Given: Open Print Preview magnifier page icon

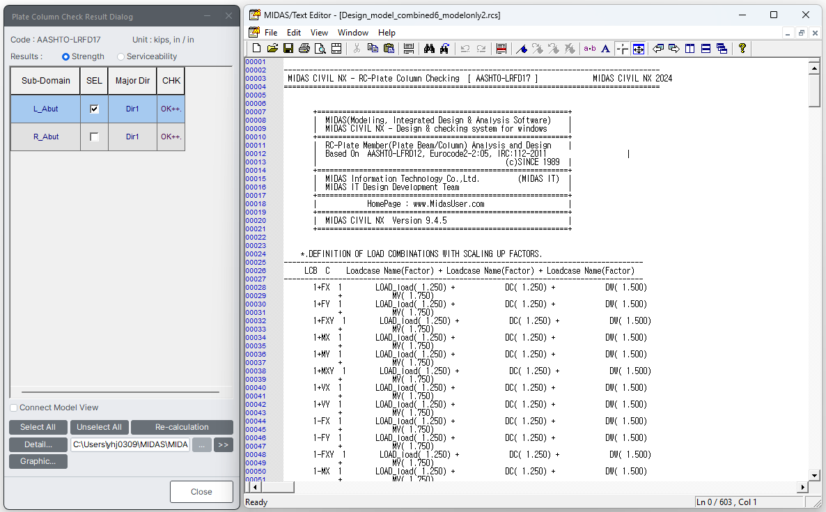Looking at the screenshot, I should [320, 49].
